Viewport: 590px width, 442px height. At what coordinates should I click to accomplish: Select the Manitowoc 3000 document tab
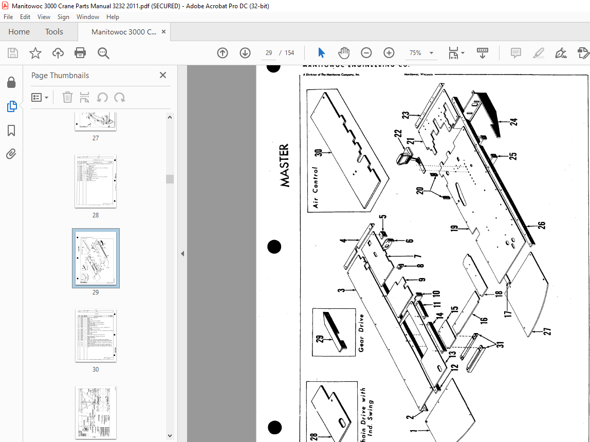pos(123,32)
